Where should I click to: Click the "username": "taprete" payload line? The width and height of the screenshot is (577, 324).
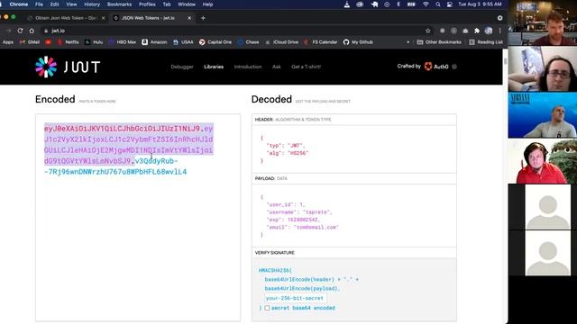298,212
